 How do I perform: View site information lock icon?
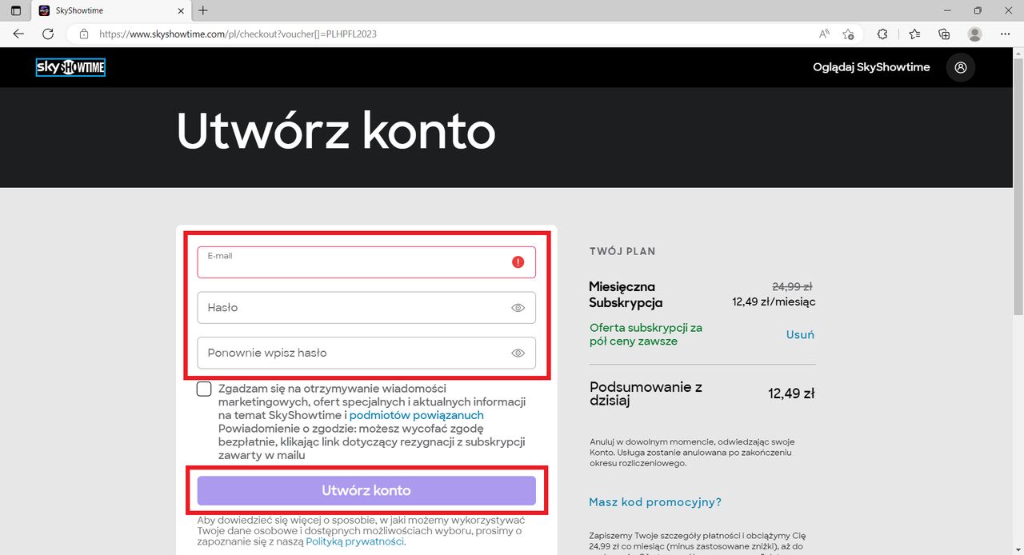point(83,34)
